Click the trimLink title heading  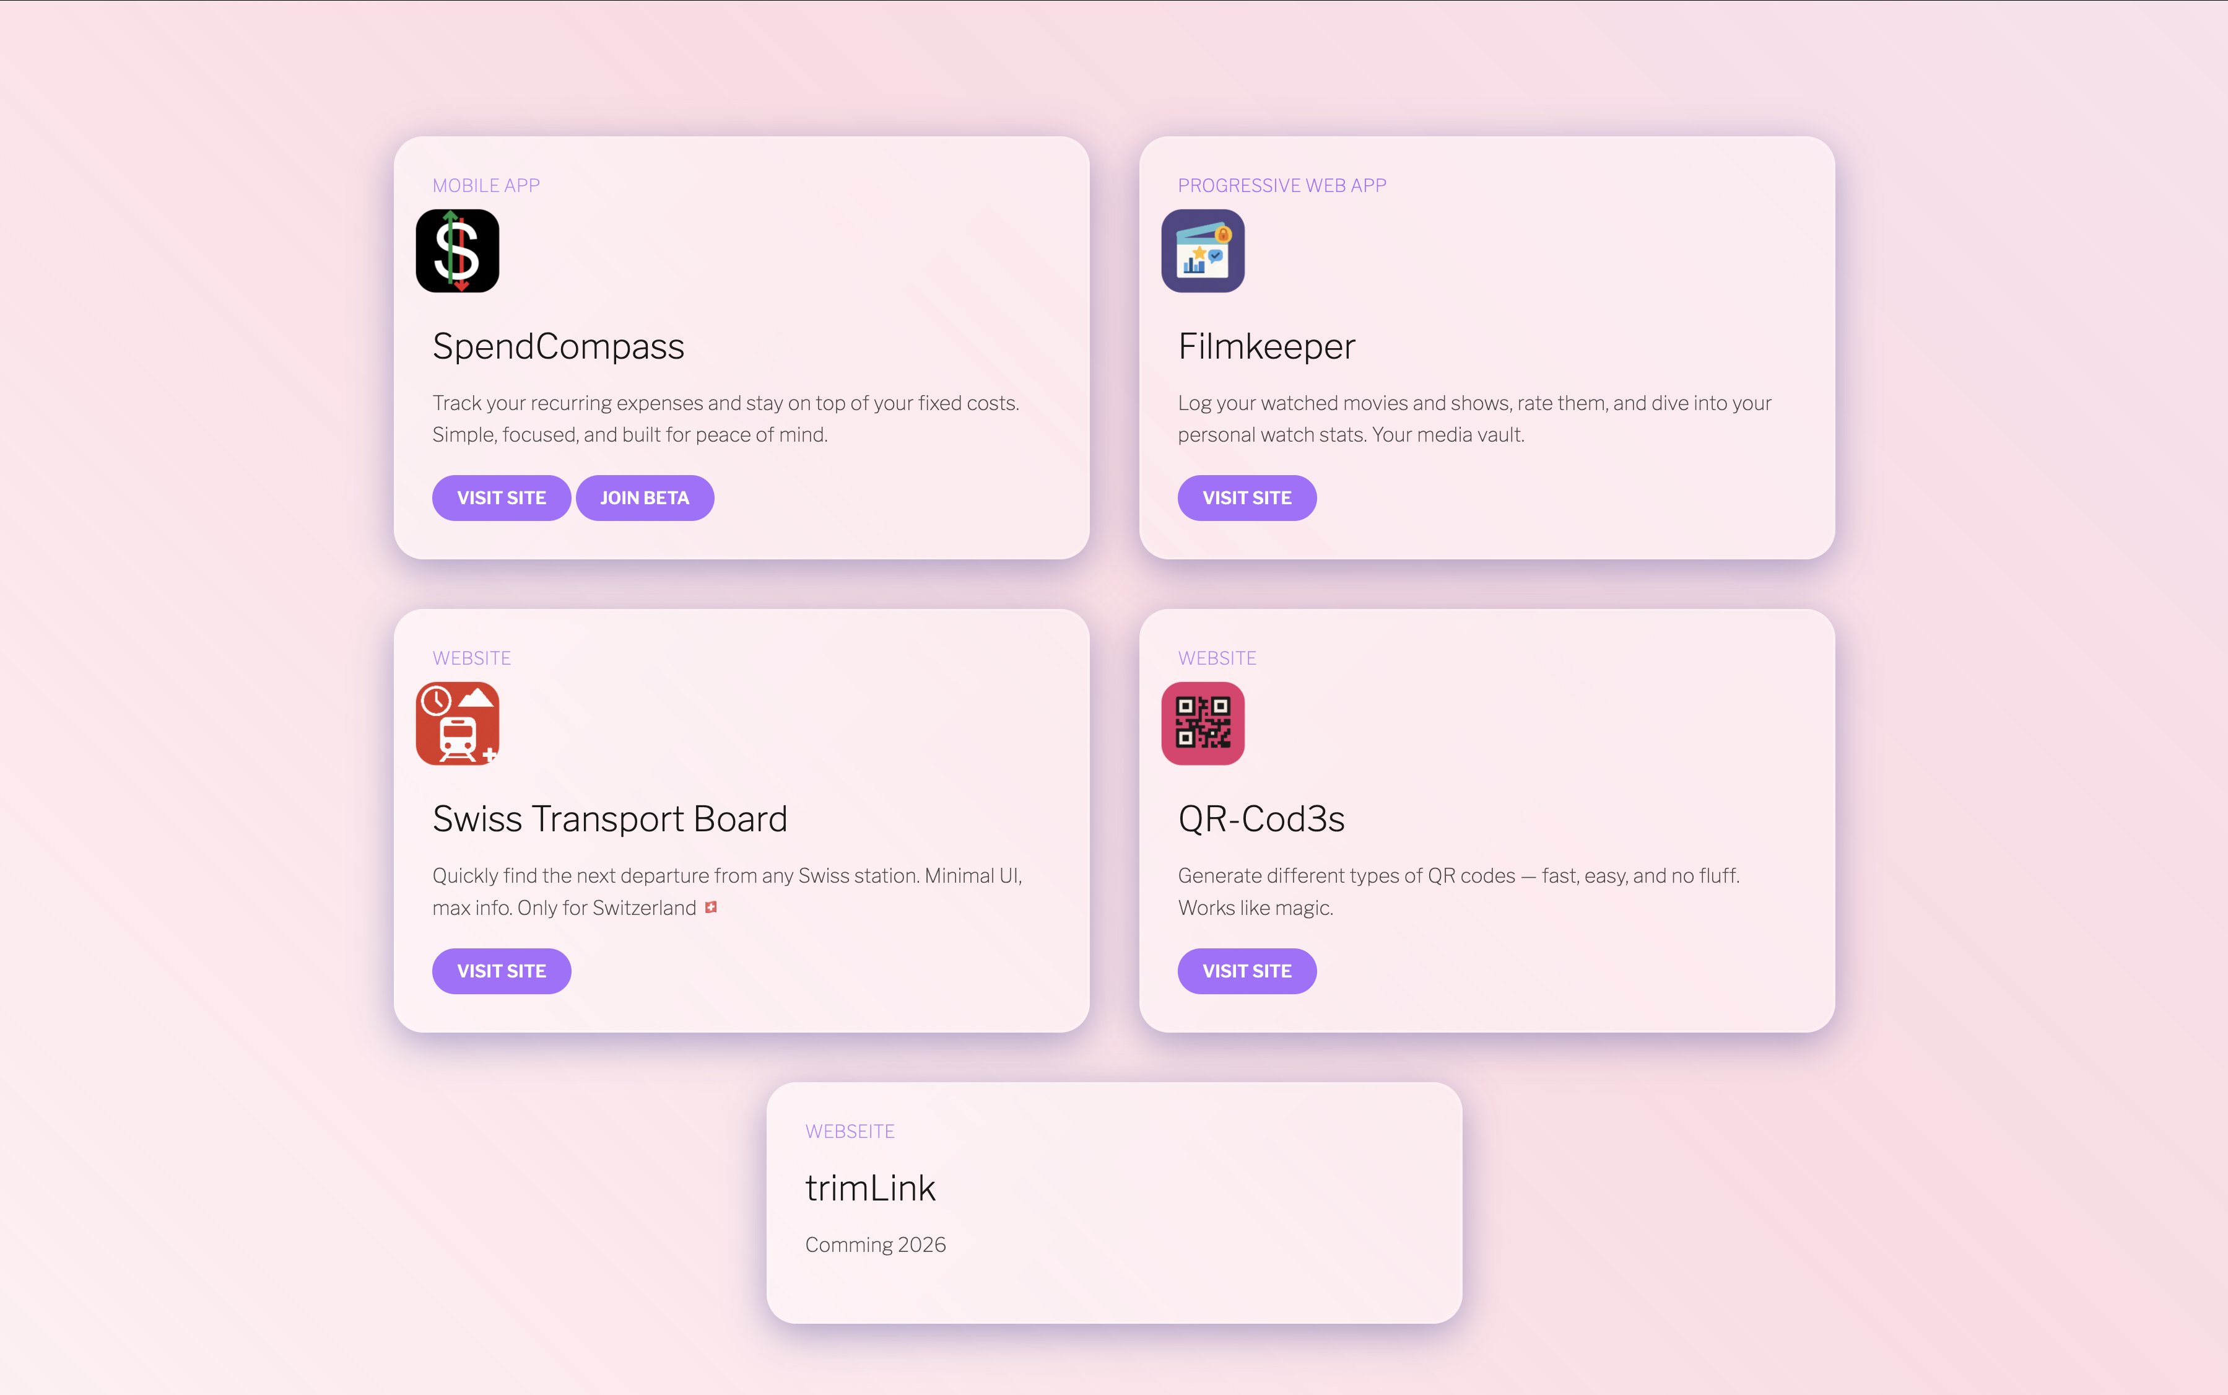pos(869,1188)
